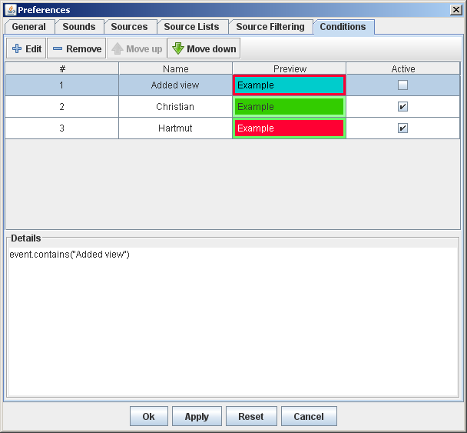467x433 pixels.
Task: Click the Ok button
Action: [148, 416]
